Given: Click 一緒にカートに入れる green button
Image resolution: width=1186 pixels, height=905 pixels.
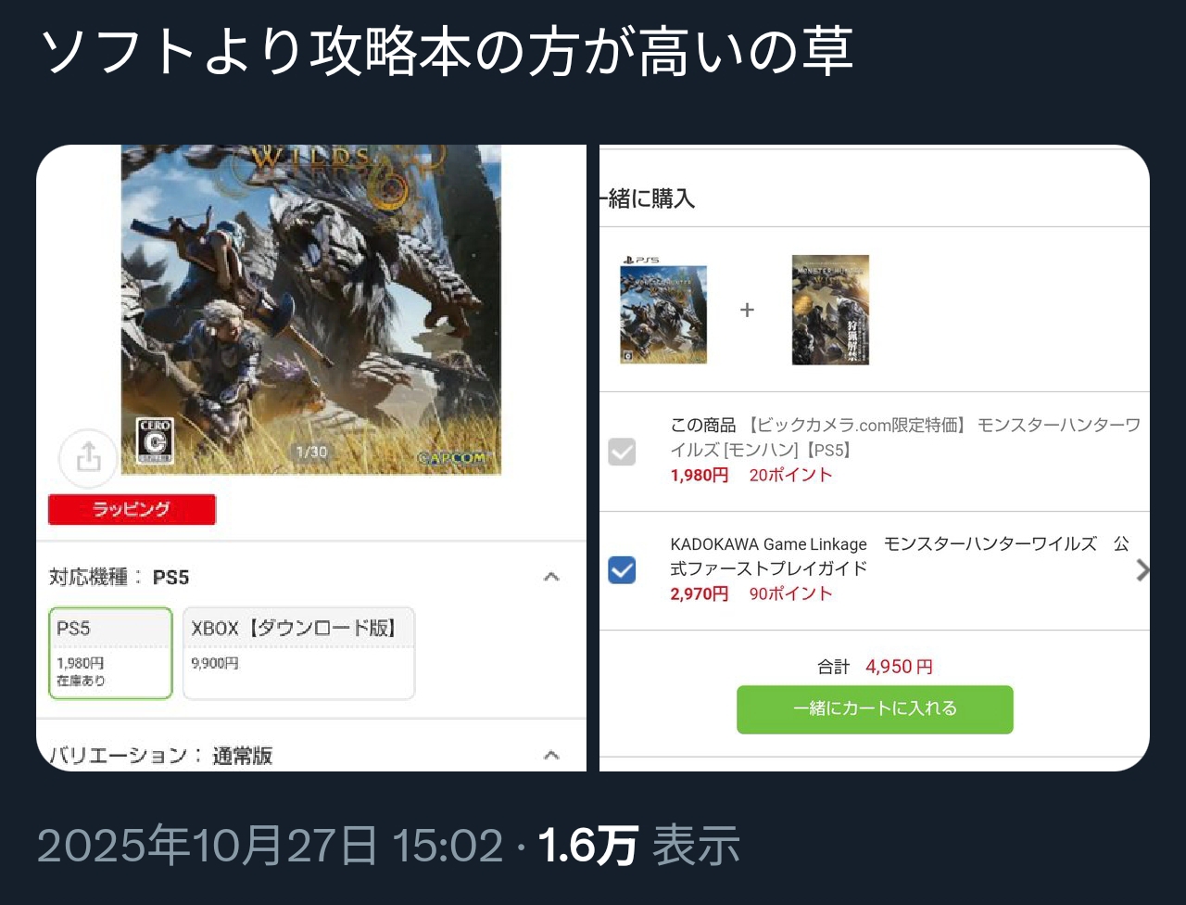Looking at the screenshot, I should point(875,709).
